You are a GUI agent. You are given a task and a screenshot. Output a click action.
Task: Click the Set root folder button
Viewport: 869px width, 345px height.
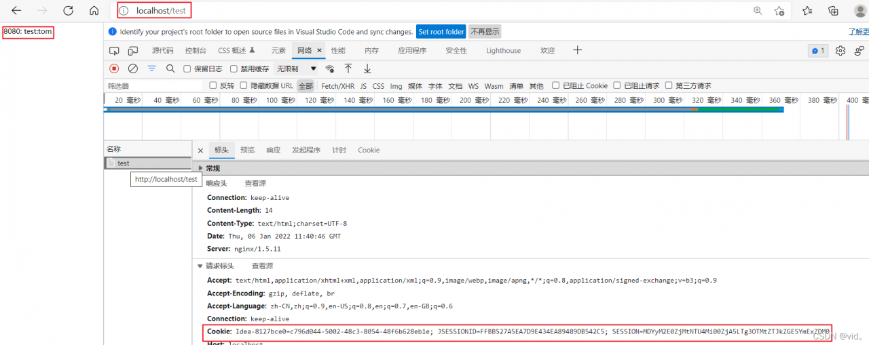441,32
